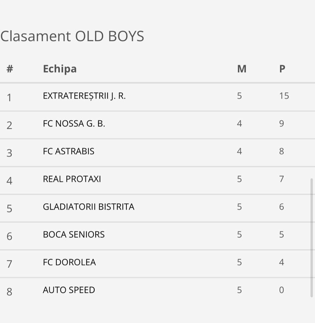315x323 pixels.
Task: Click the P points column header
Action: point(282,69)
